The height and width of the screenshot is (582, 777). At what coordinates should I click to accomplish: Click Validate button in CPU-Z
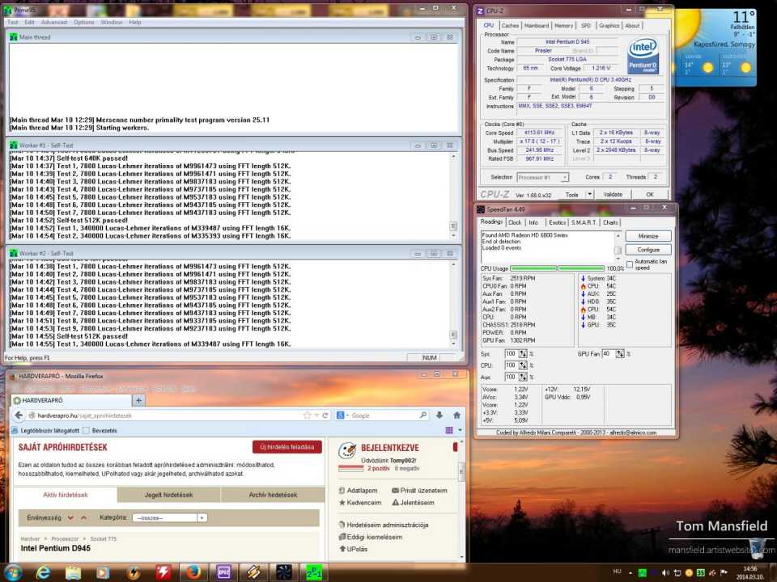[613, 194]
